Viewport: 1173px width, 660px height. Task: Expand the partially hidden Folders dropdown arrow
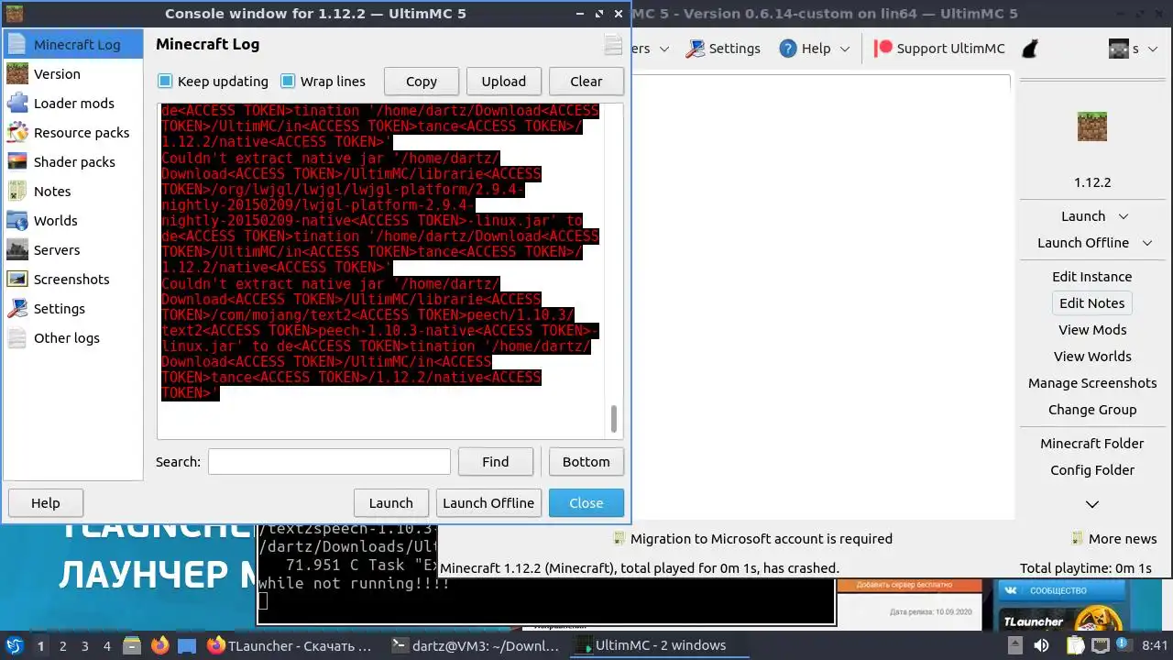click(664, 49)
